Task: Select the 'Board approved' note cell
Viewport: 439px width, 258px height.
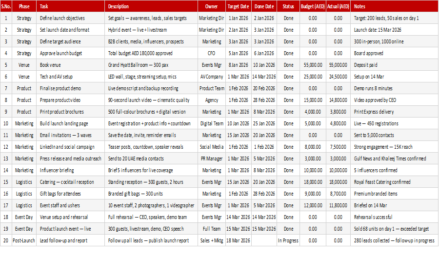Action: click(394, 53)
